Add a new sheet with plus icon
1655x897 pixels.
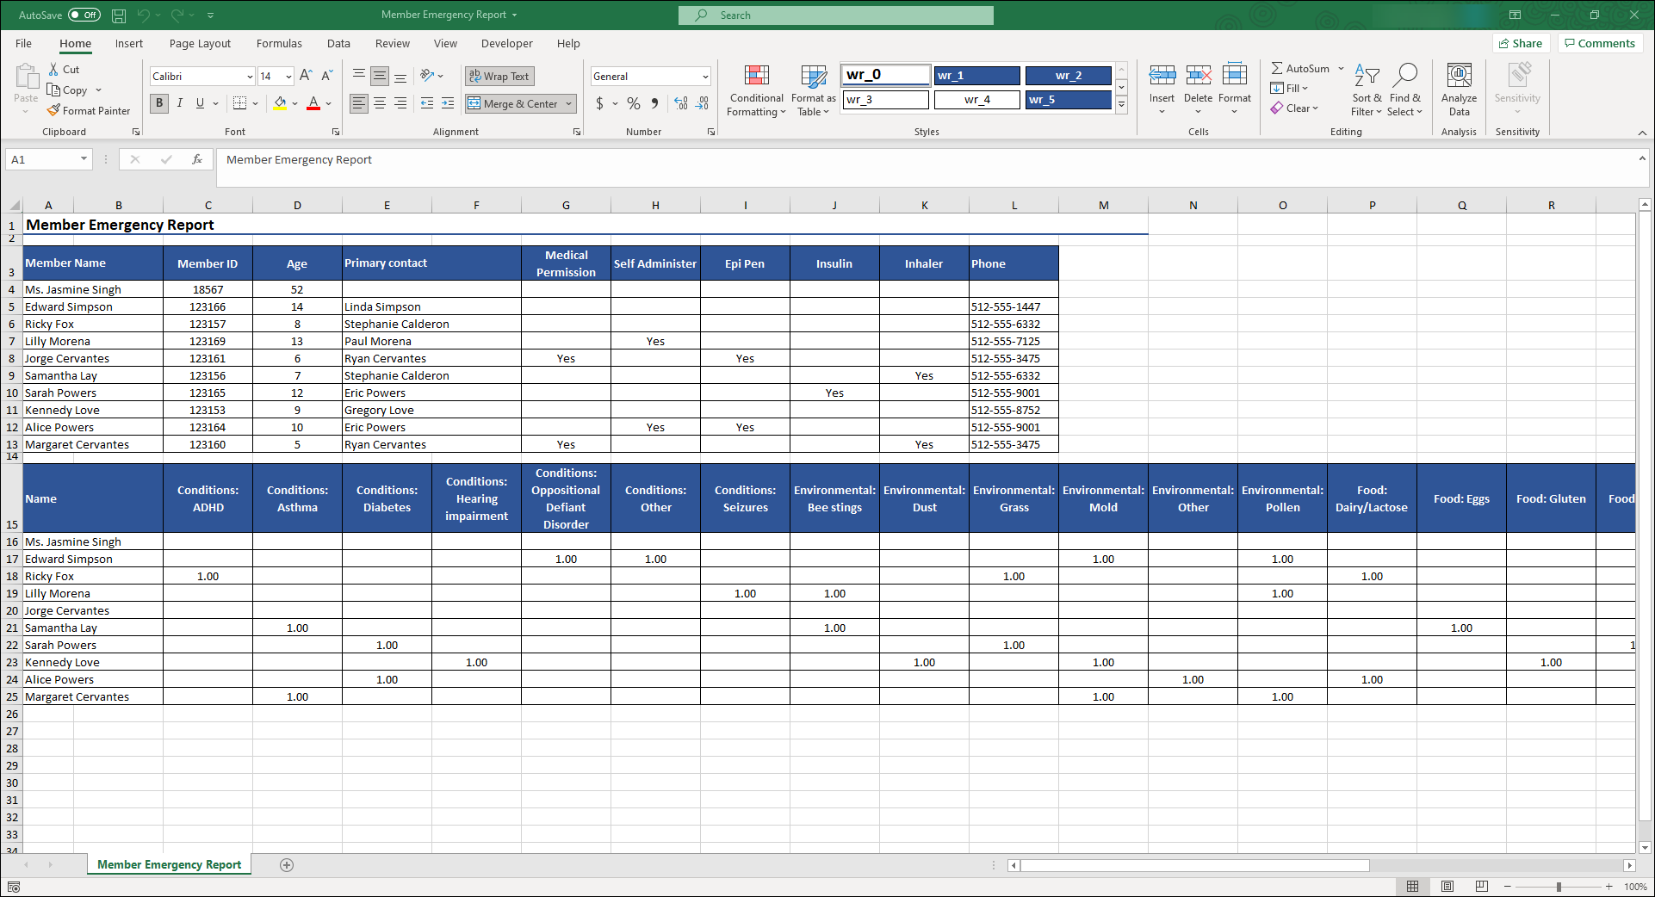[x=287, y=865]
